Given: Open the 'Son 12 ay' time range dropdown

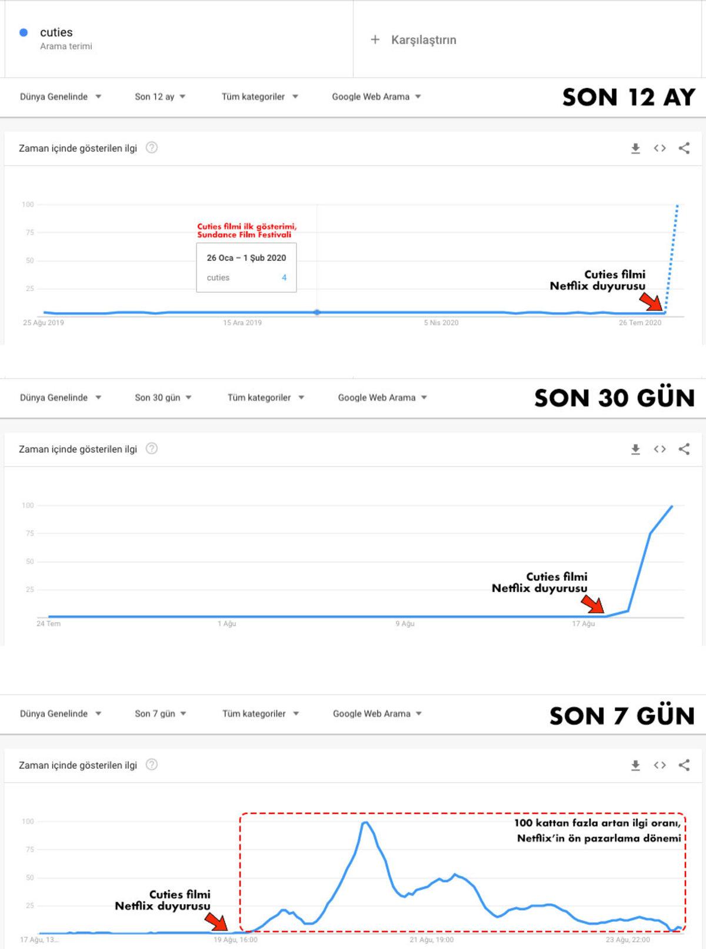Looking at the screenshot, I should click(160, 97).
